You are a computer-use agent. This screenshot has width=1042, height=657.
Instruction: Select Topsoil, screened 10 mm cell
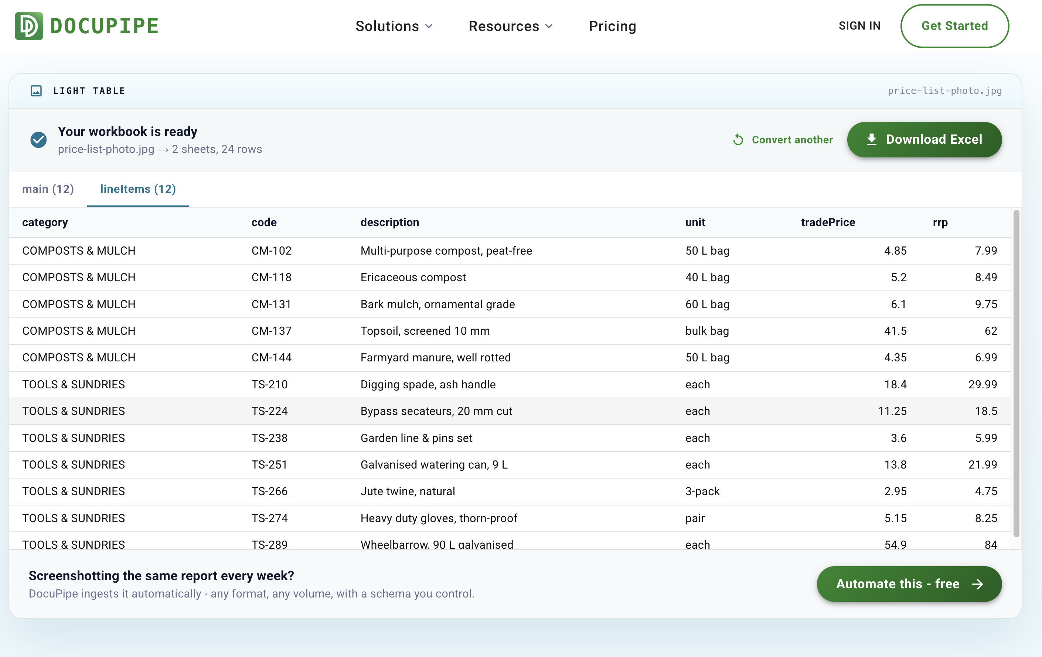tap(425, 331)
